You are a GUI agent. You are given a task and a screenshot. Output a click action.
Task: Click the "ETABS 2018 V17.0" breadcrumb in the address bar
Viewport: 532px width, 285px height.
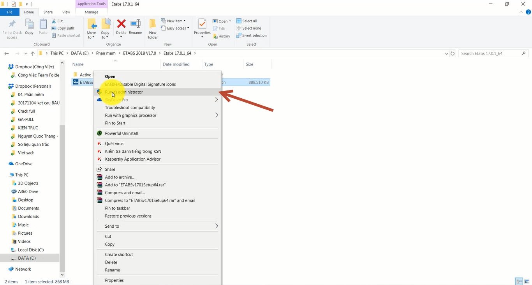pyautogui.click(x=139, y=53)
